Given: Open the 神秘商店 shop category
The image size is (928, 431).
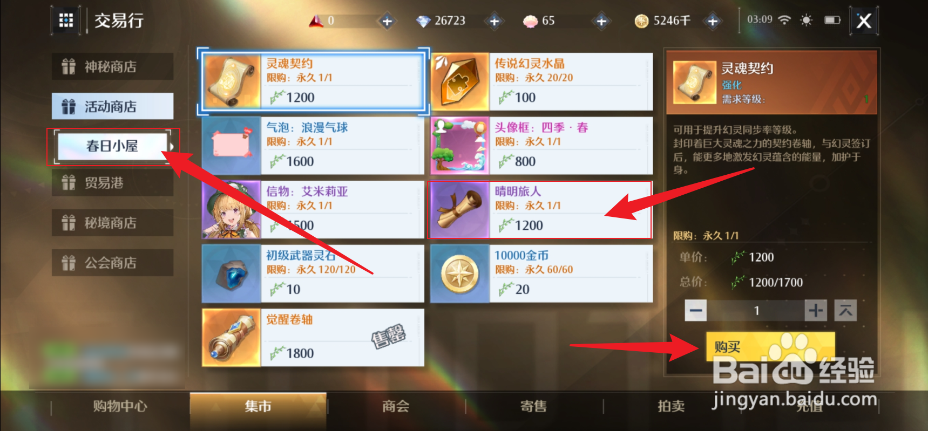Looking at the screenshot, I should point(112,66).
